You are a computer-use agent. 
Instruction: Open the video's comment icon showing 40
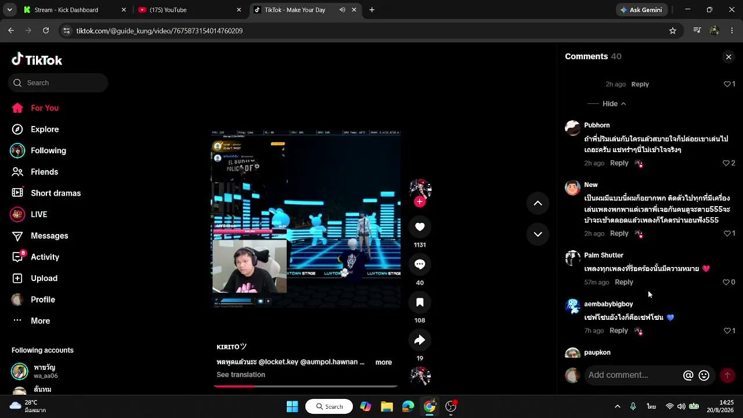point(420,265)
